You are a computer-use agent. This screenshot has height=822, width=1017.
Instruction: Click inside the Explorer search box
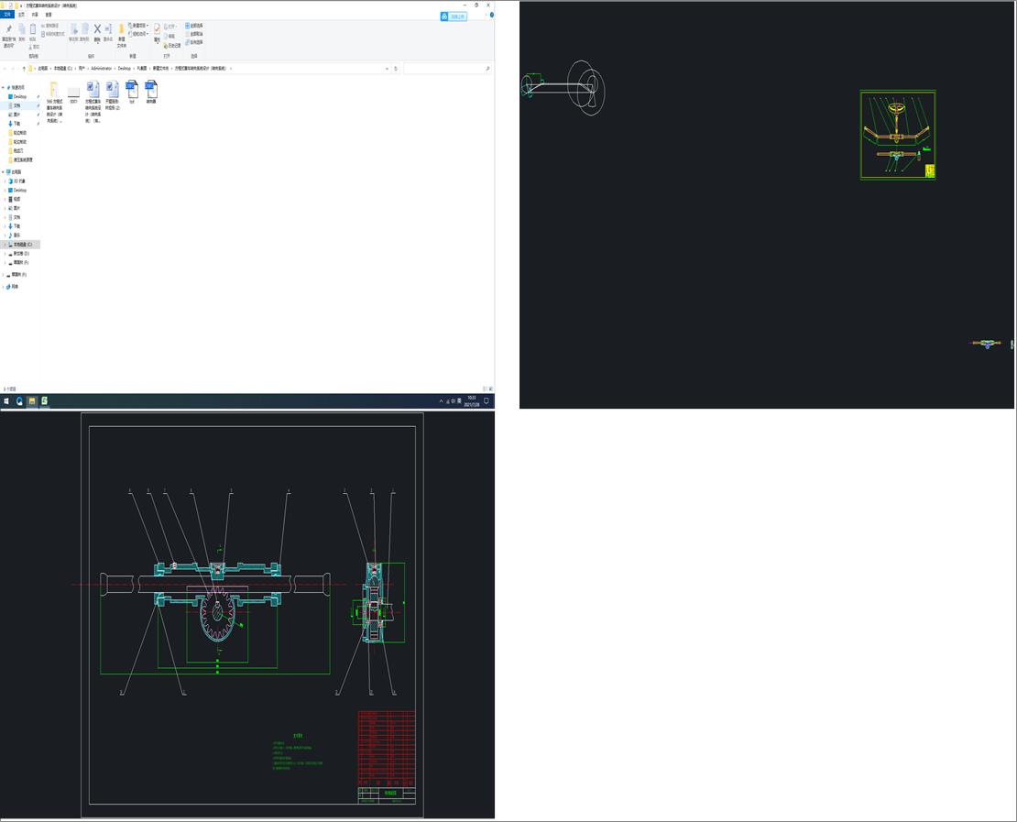[446, 68]
